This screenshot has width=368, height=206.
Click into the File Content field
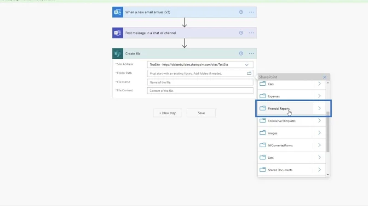(200, 90)
